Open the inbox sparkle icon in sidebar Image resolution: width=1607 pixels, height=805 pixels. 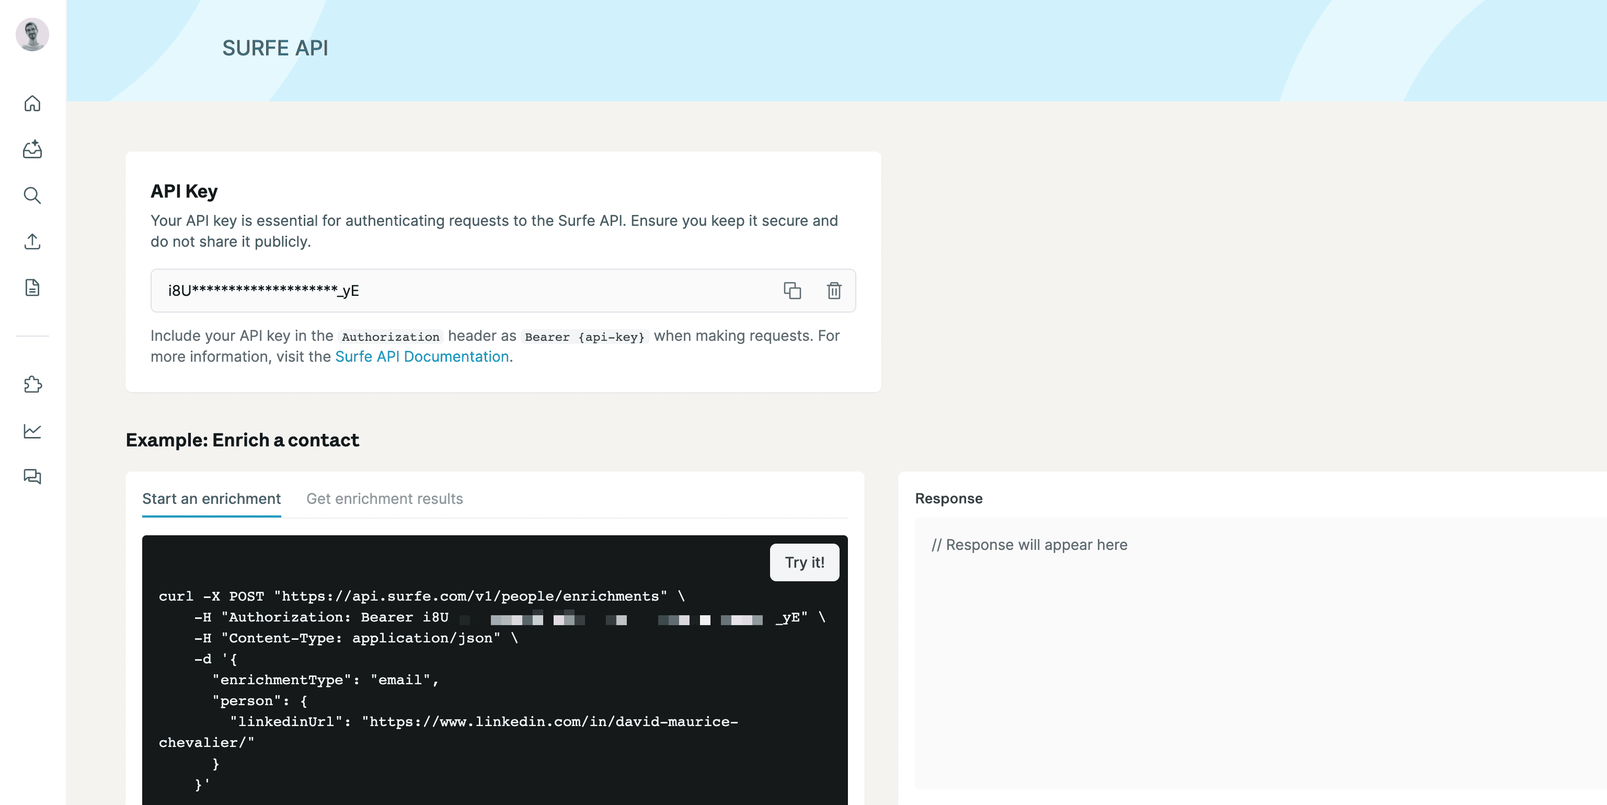coord(32,149)
